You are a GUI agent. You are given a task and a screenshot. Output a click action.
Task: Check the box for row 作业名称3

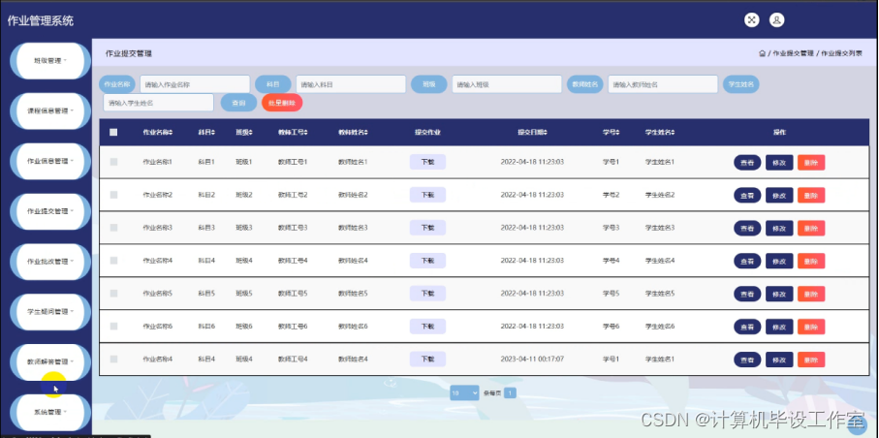tap(113, 228)
